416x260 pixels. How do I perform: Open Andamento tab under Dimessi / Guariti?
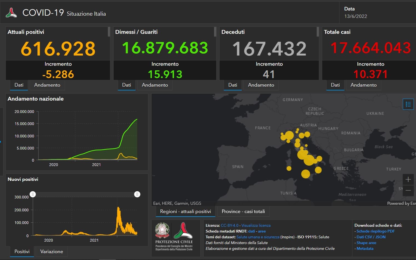[155, 85]
